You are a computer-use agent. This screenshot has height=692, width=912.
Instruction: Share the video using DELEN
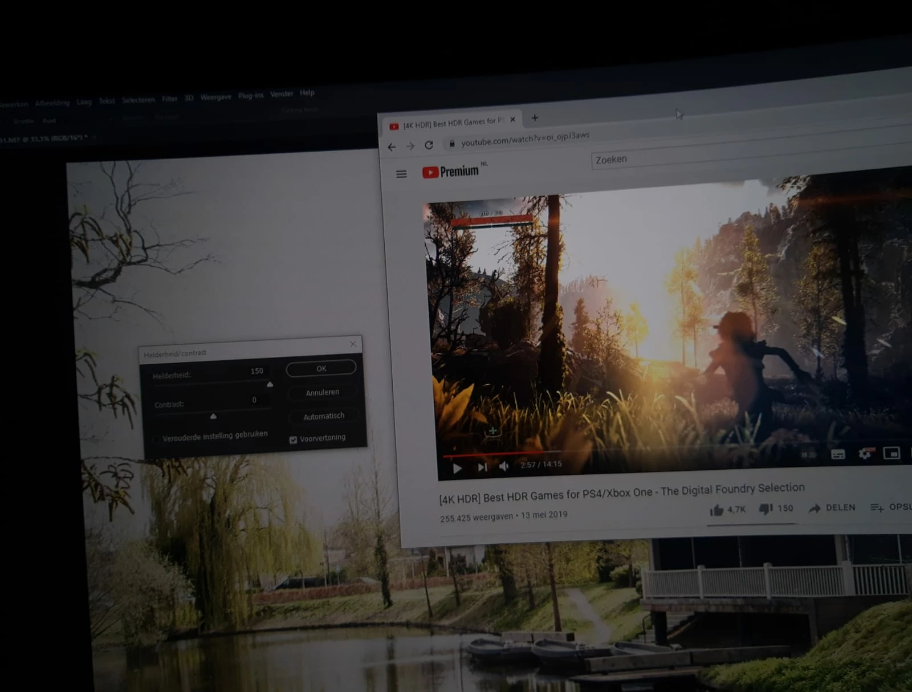[x=832, y=507]
